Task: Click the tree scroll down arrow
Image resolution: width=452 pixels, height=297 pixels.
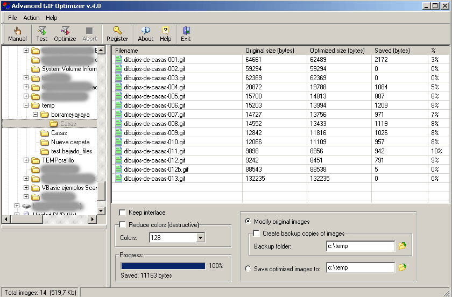Action: [x=101, y=211]
